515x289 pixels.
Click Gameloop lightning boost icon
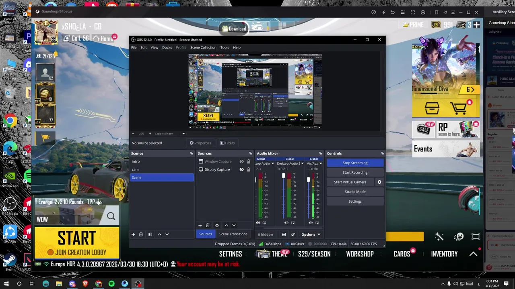383,12
